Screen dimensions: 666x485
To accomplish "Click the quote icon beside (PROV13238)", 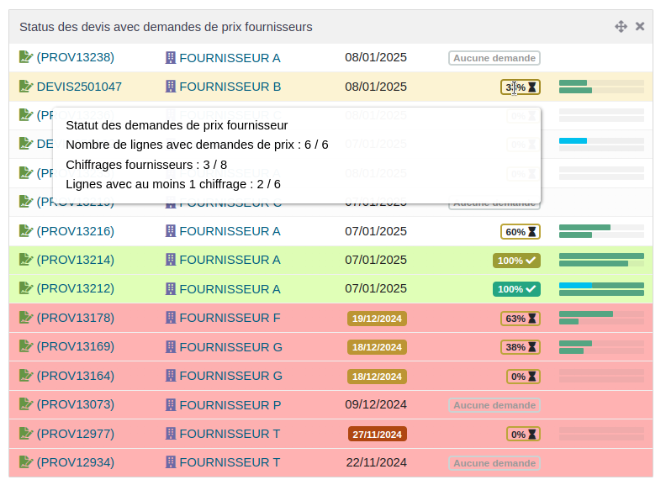I will pyautogui.click(x=26, y=57).
